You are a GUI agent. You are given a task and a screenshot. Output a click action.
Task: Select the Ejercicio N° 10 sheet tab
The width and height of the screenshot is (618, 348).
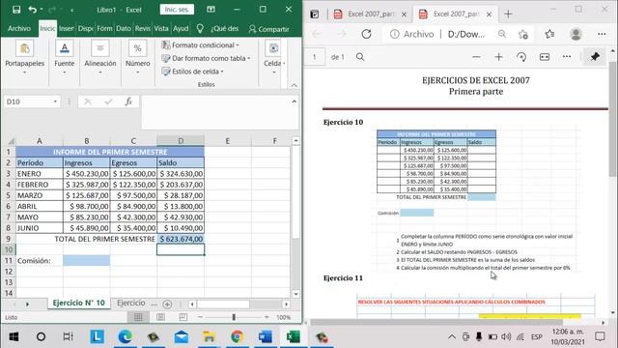(79, 303)
